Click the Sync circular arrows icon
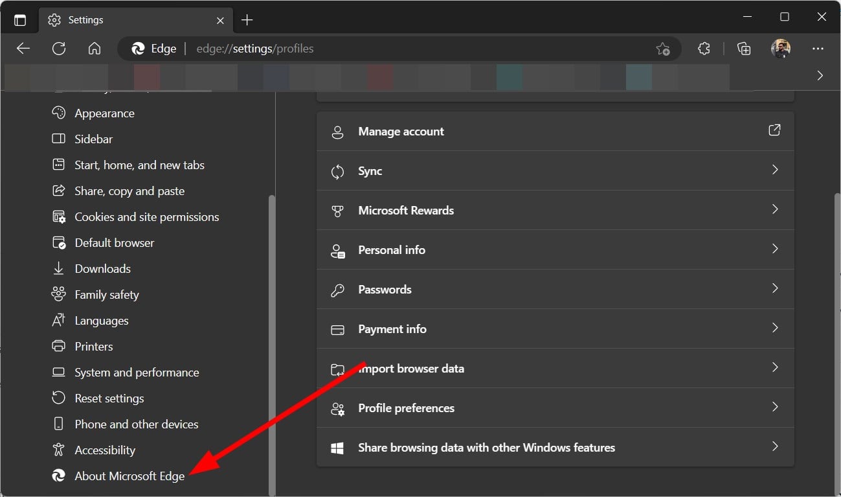The height and width of the screenshot is (497, 841). pos(337,172)
